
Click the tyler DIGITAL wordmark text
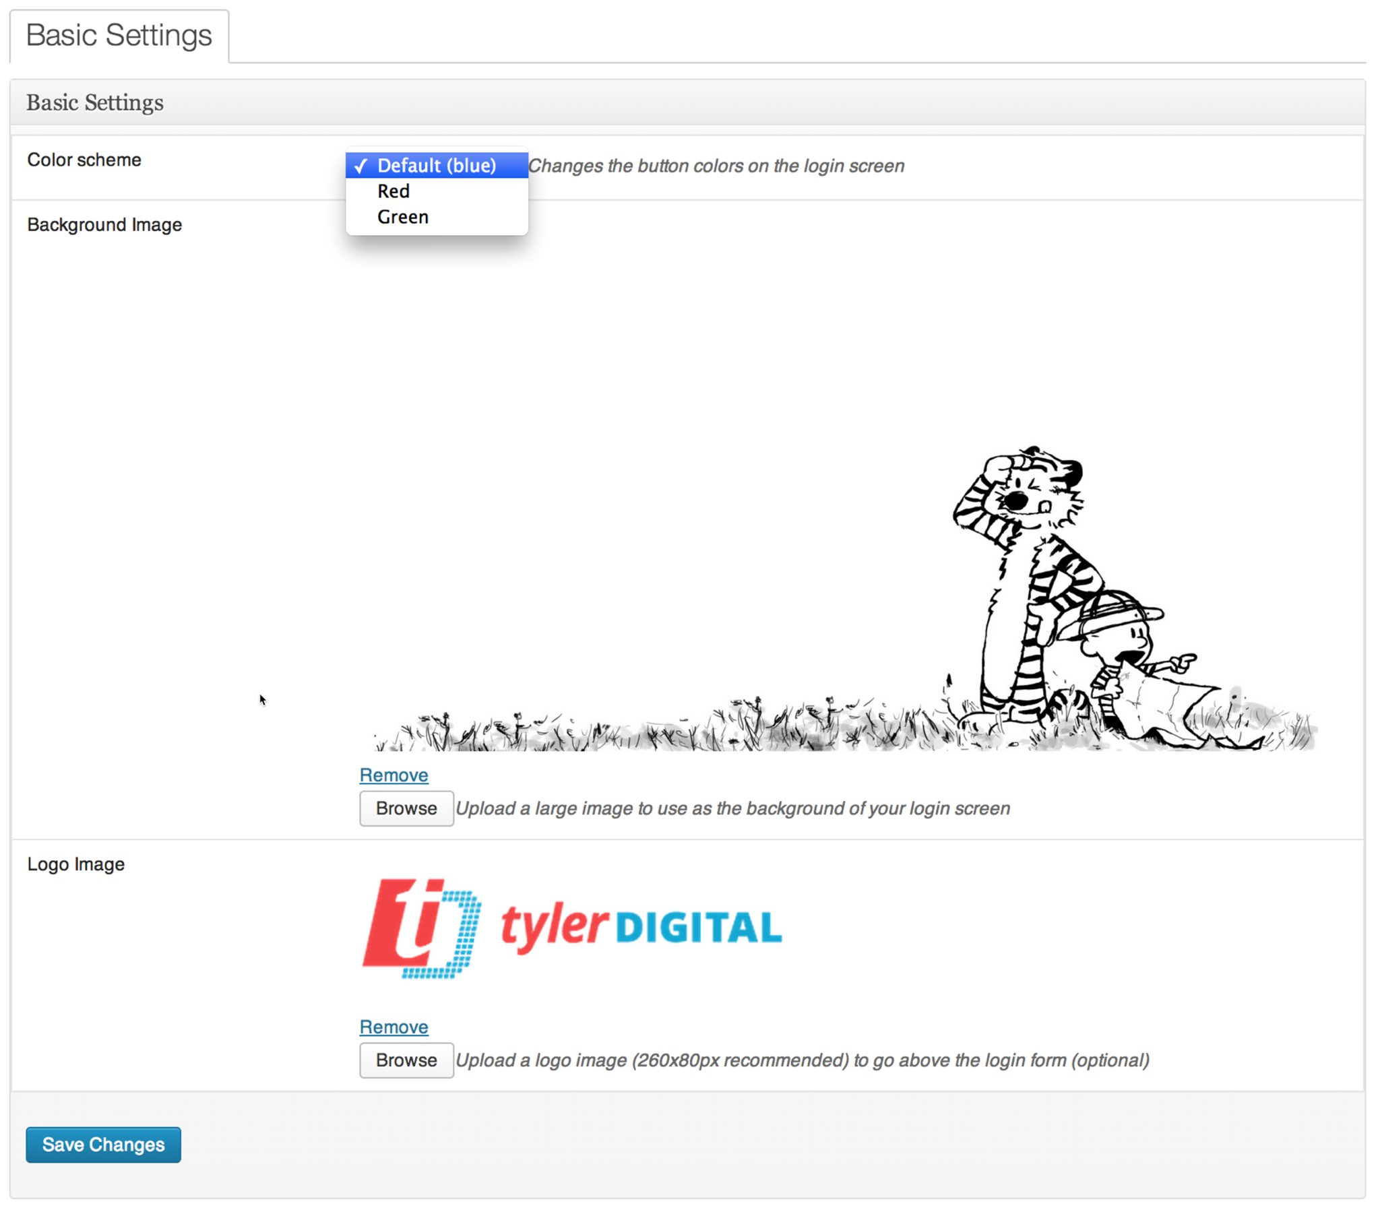click(641, 928)
